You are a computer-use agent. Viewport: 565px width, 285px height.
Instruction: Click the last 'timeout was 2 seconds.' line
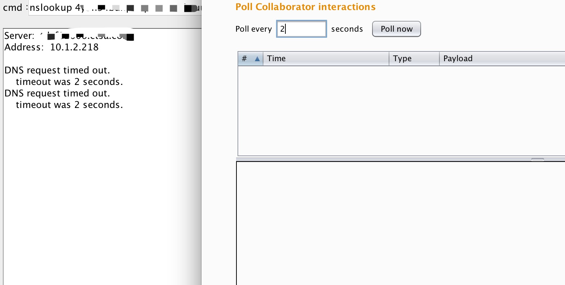point(69,105)
